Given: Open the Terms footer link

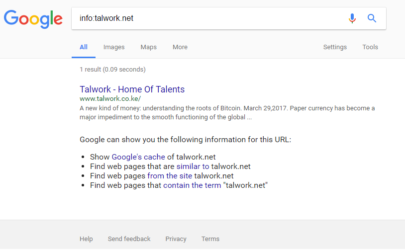Looking at the screenshot, I should (210, 239).
